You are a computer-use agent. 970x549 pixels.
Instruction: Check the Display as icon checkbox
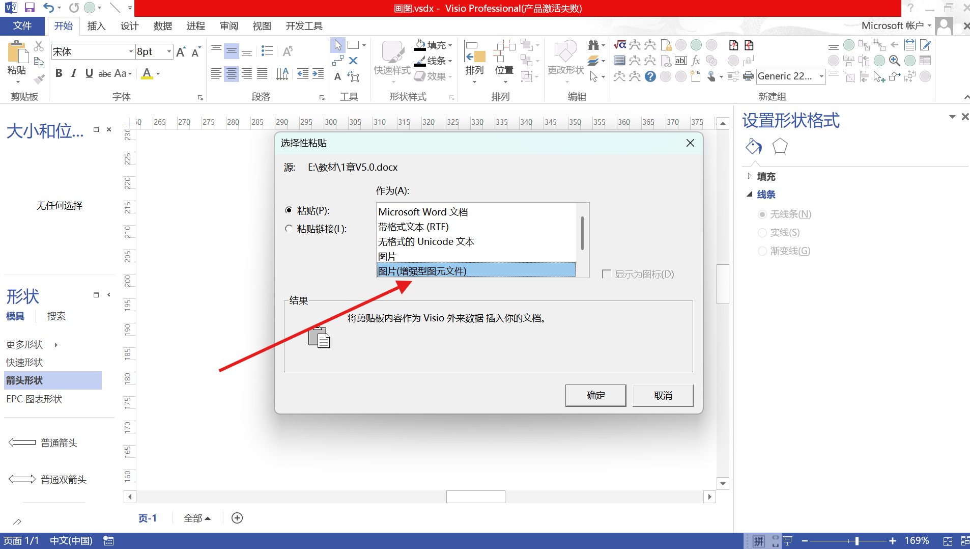(606, 274)
